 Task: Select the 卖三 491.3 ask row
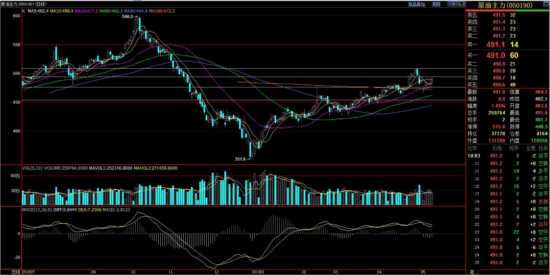507,29
